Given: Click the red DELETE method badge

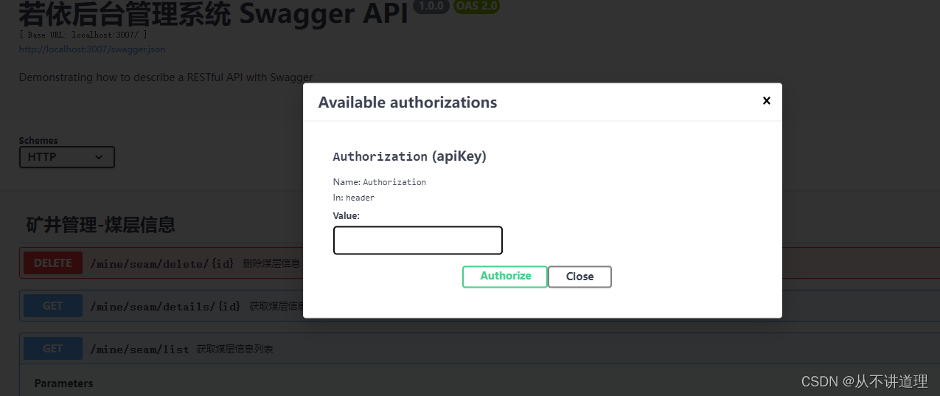Looking at the screenshot, I should (x=53, y=263).
